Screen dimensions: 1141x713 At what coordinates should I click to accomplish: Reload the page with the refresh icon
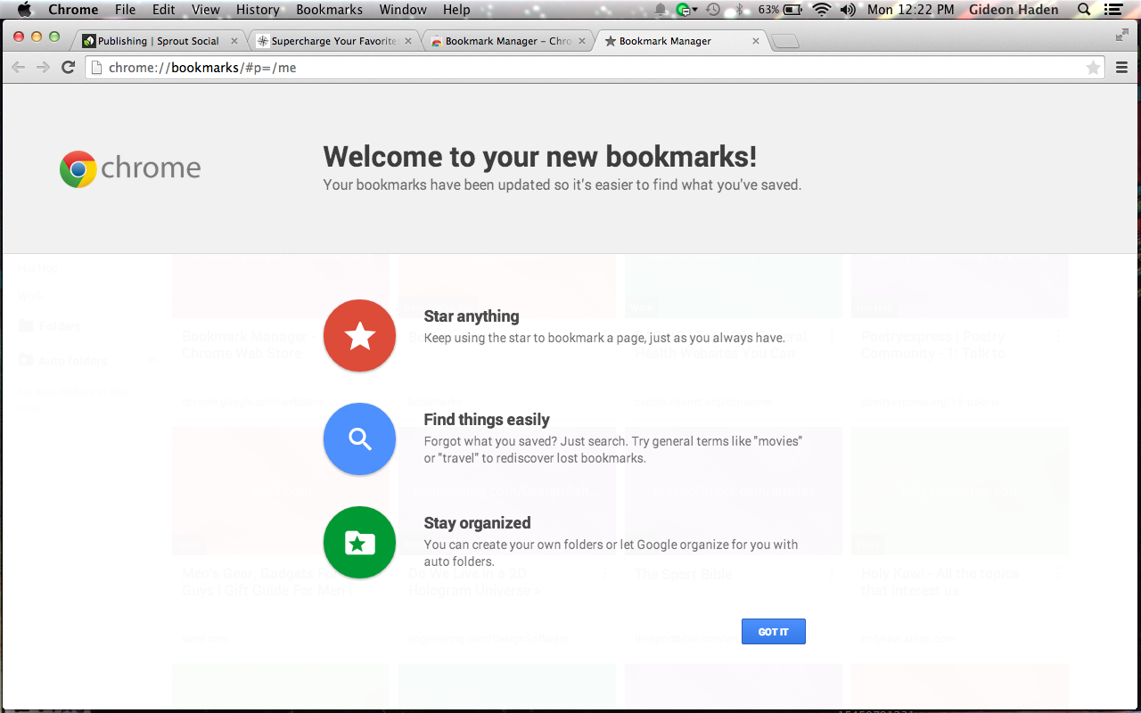coord(68,68)
